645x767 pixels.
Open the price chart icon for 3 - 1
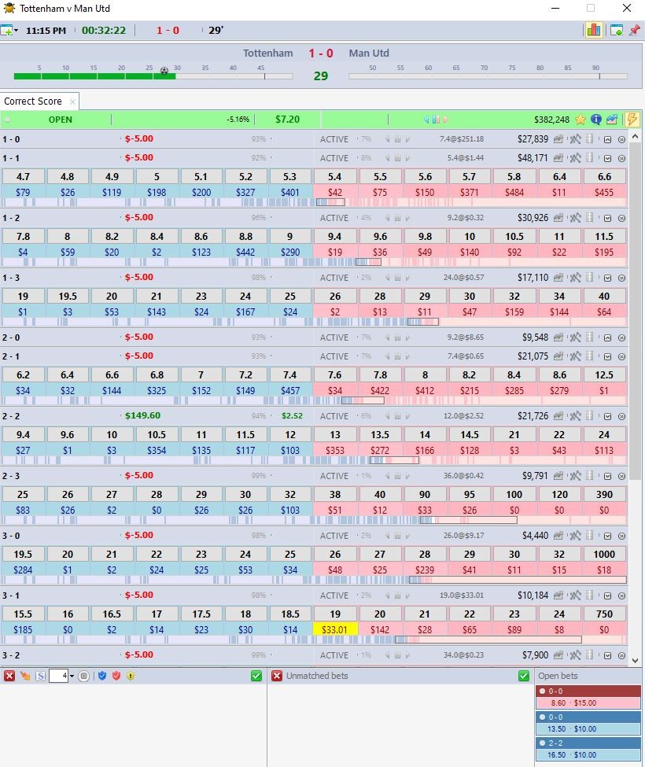558,596
